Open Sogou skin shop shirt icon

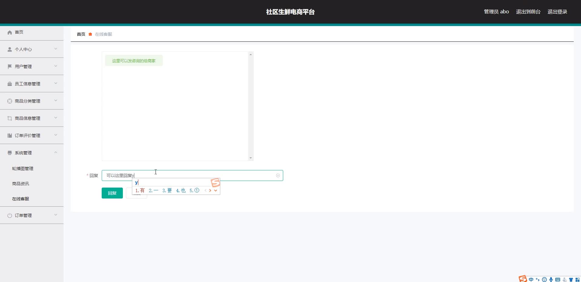571,280
